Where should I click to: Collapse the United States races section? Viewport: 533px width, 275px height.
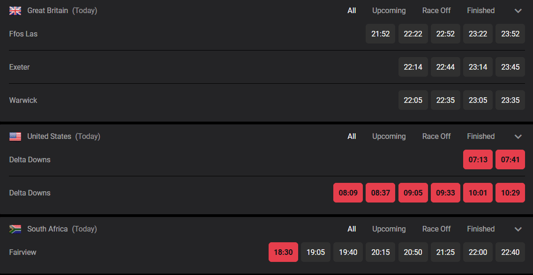[x=518, y=137]
